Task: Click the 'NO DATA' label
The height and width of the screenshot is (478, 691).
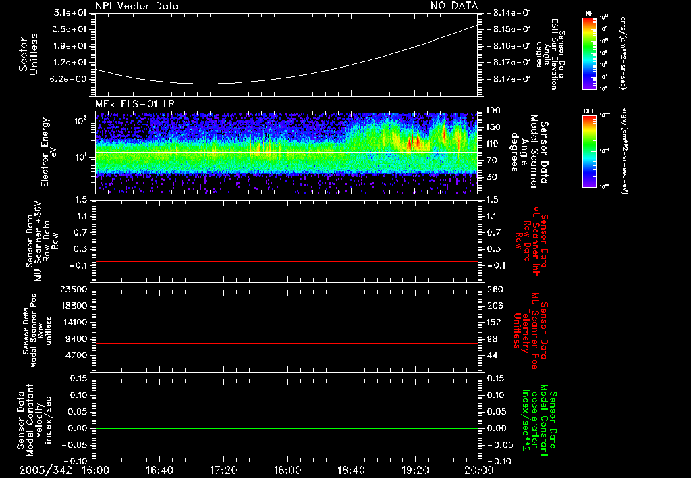Action: point(454,6)
